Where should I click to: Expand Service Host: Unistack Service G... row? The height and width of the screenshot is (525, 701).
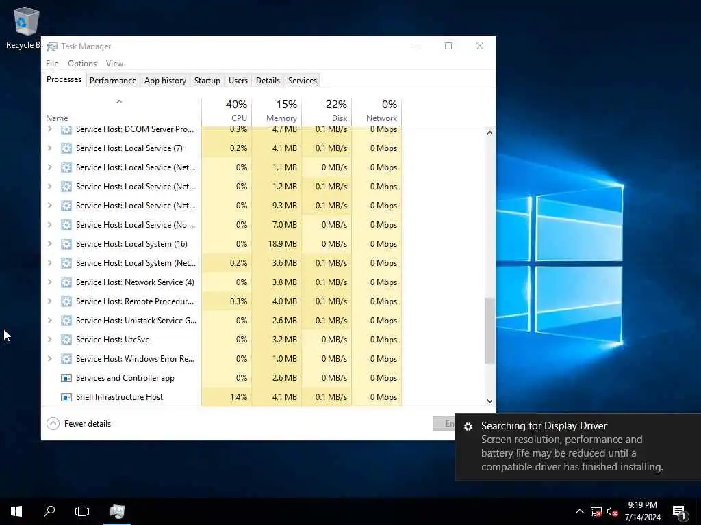[49, 320]
